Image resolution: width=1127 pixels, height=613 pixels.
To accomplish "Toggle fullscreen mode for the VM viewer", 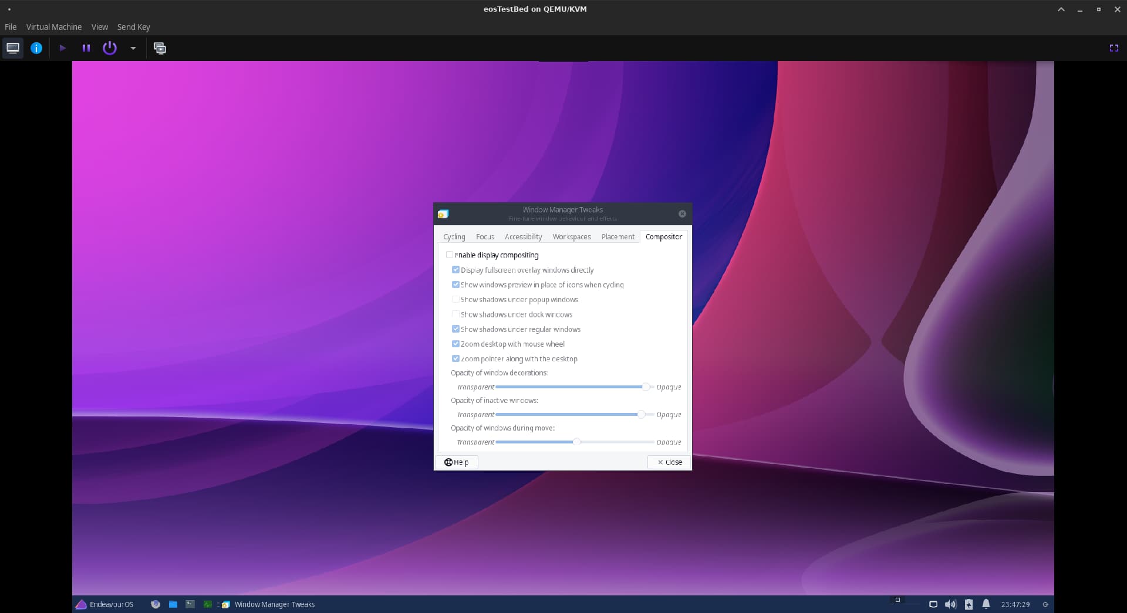I will tap(1113, 48).
